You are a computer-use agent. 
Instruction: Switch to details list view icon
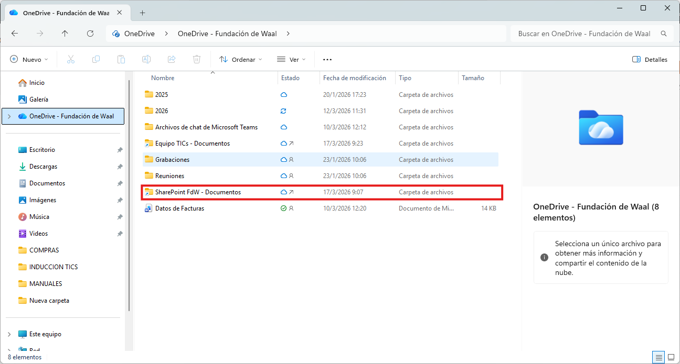tap(658, 357)
